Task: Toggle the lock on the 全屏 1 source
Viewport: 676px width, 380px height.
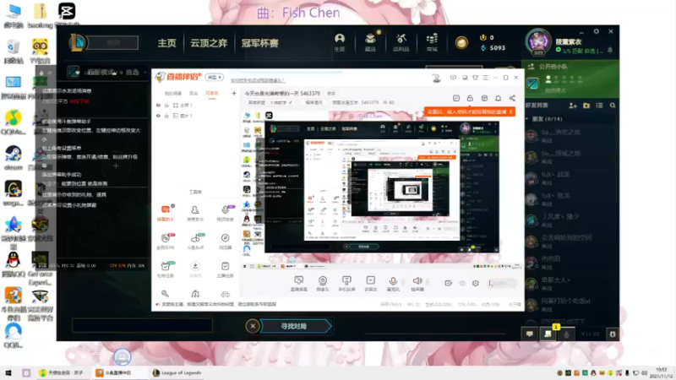Action: coord(166,105)
